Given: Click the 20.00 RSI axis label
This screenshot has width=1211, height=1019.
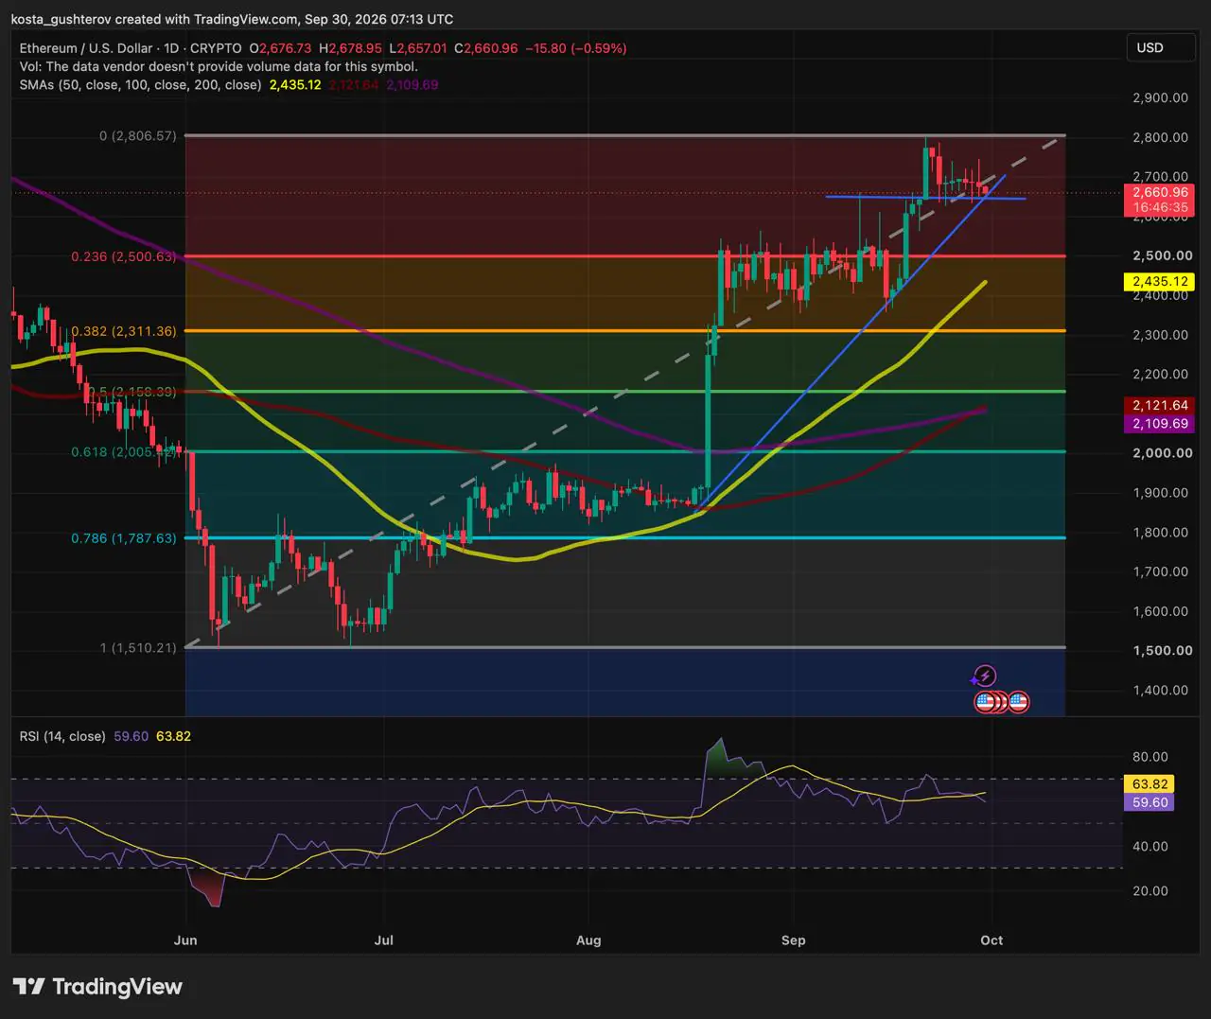Looking at the screenshot, I should [1150, 891].
